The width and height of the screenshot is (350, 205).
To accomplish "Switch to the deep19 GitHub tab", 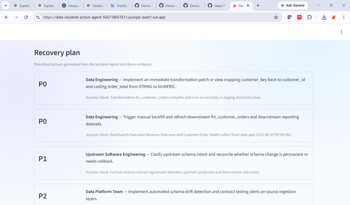I will coord(216,6).
